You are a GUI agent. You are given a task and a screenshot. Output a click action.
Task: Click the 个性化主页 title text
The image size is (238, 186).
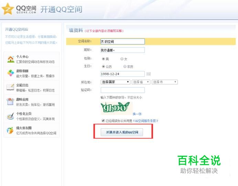24,114
